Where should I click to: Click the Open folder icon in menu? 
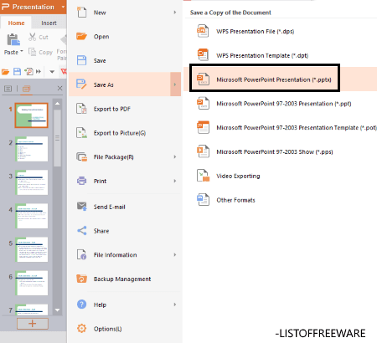tap(81, 36)
